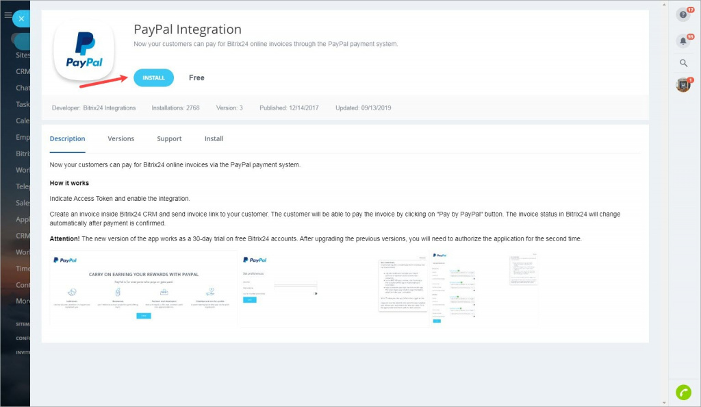Screen dimensions: 701x407
Task: Open the Support tab
Action: click(x=169, y=138)
